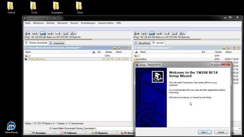This screenshot has height=137, width=244.
Task: Open the Critical desktop folder
Action: (x=11, y=8)
